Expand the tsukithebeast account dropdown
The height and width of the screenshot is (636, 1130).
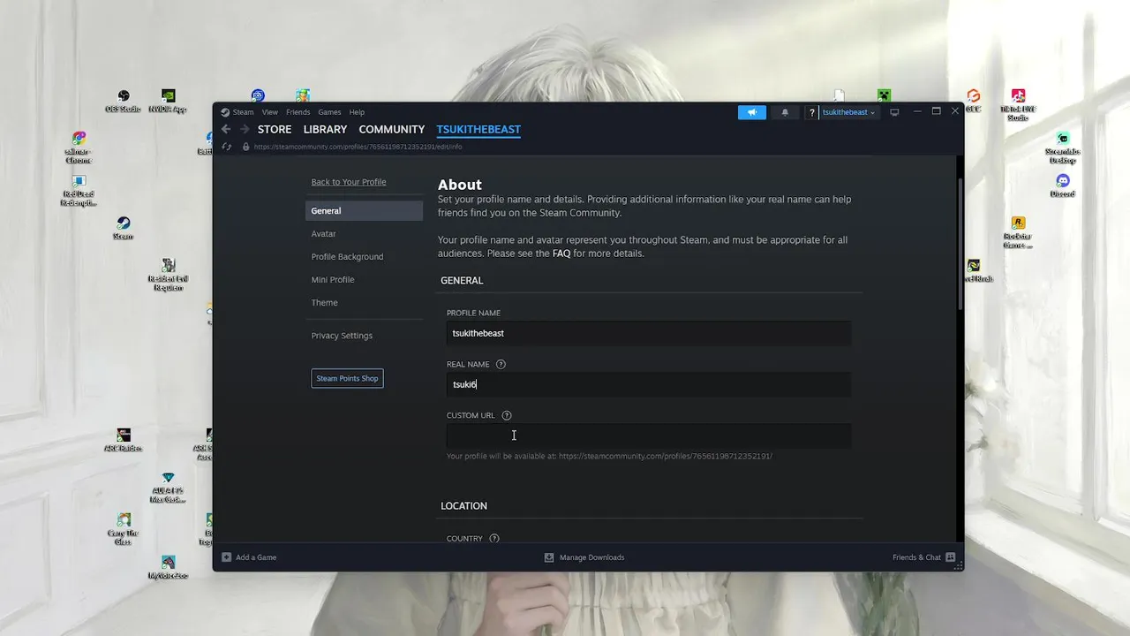(847, 112)
